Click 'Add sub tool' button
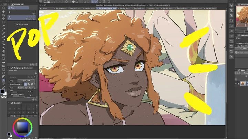 [x=22, y=24]
